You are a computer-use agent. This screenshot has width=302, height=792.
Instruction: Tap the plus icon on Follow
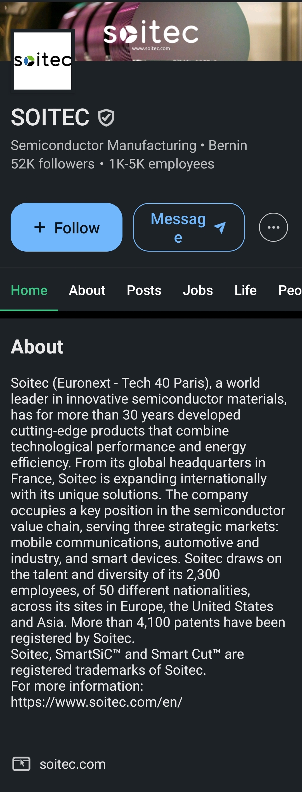(x=40, y=228)
